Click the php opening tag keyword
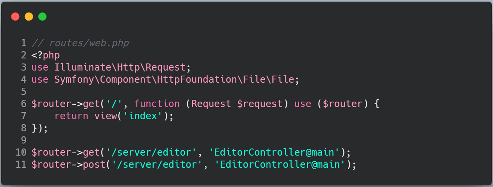 click(x=51, y=55)
